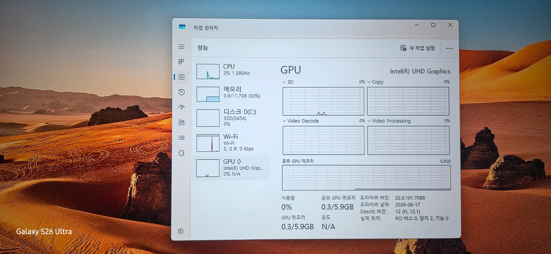Click driver version 32.0.101.7088
Screen dimensions: 551x254
coord(410,198)
